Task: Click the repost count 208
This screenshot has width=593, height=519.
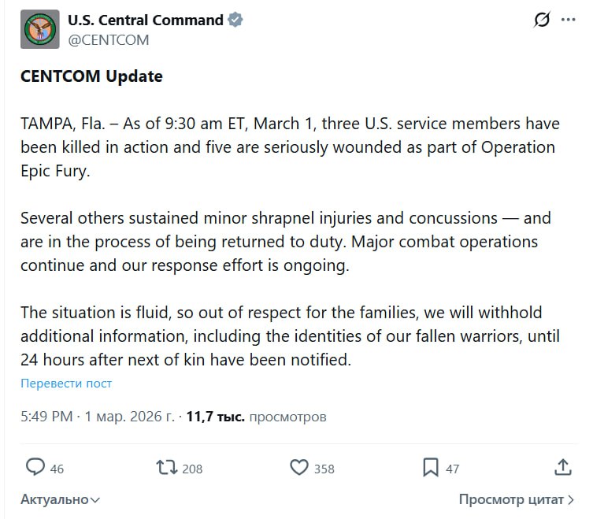Action: pyautogui.click(x=192, y=469)
